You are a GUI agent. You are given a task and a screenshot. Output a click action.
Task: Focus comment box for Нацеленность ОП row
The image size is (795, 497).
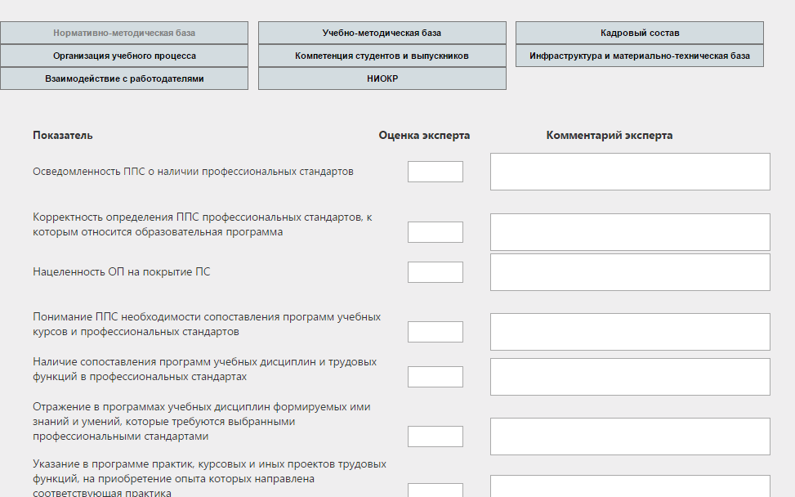(x=630, y=272)
